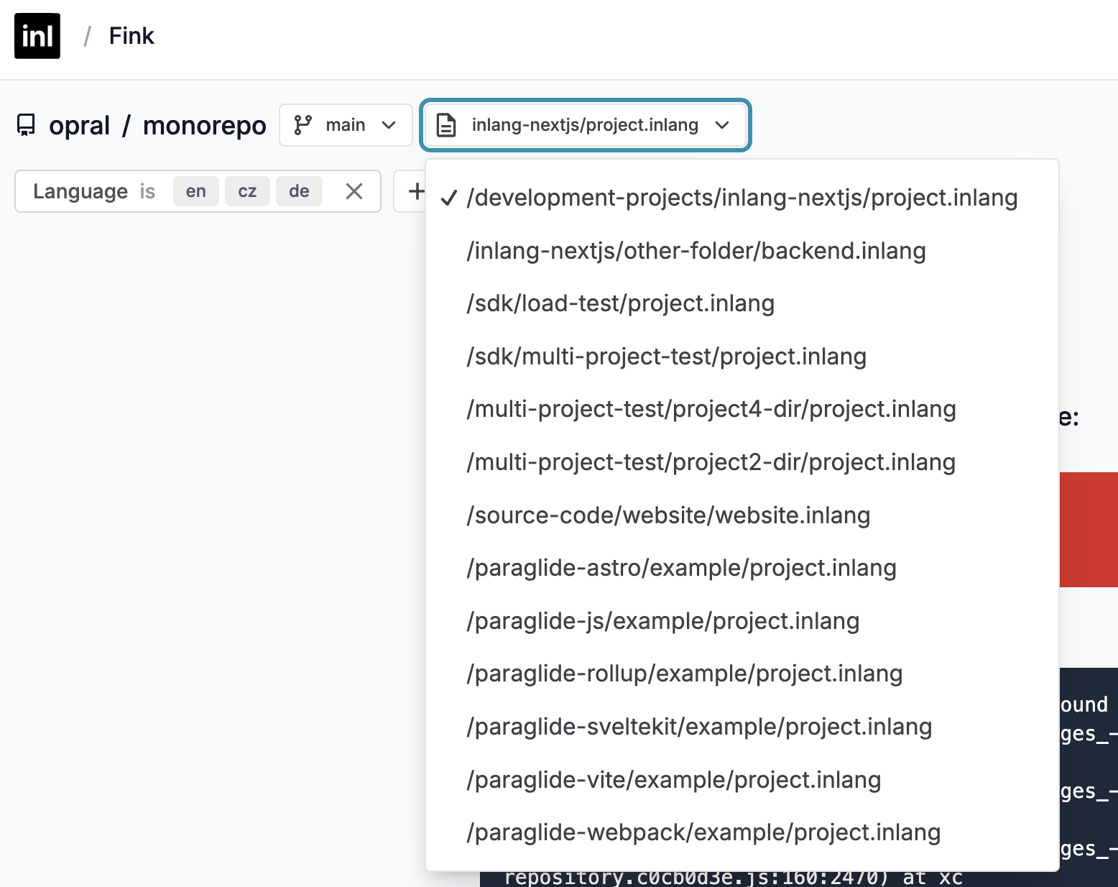The height and width of the screenshot is (887, 1118).
Task: Select /inlang-nextjs/other-folder/backend.inlang project
Action: [x=742, y=251]
